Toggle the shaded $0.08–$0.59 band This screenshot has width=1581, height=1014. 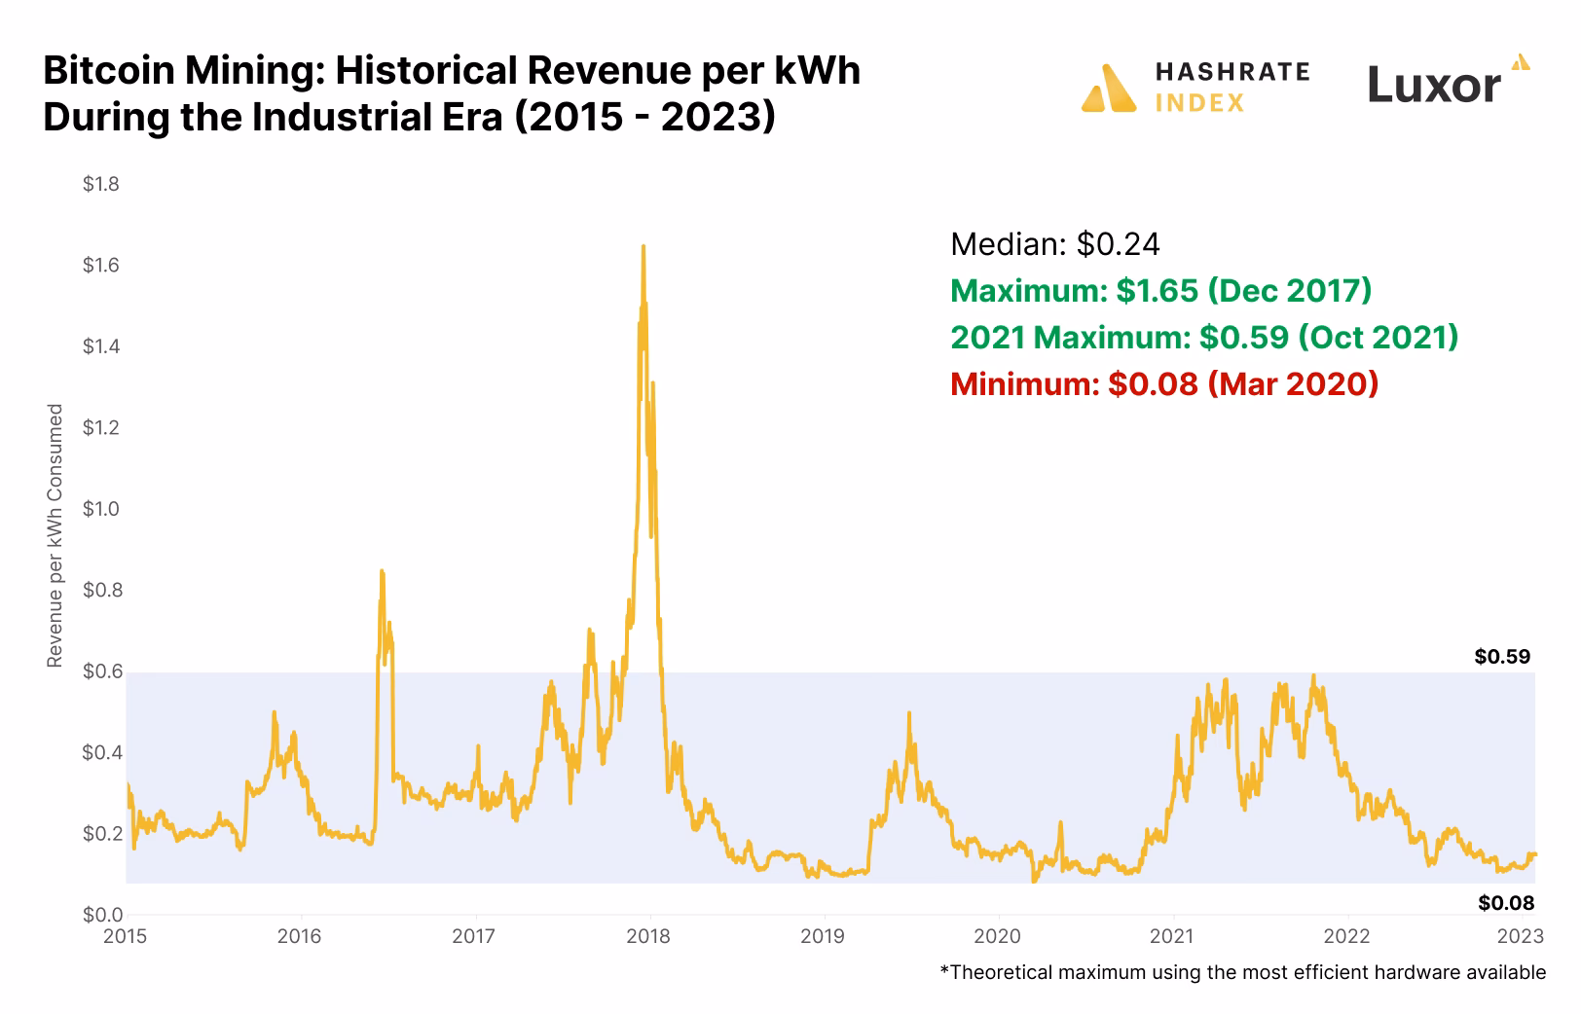point(779,779)
